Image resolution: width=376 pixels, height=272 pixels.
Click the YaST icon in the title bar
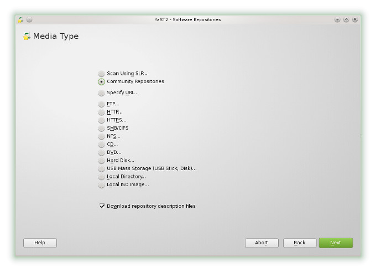click(x=20, y=19)
